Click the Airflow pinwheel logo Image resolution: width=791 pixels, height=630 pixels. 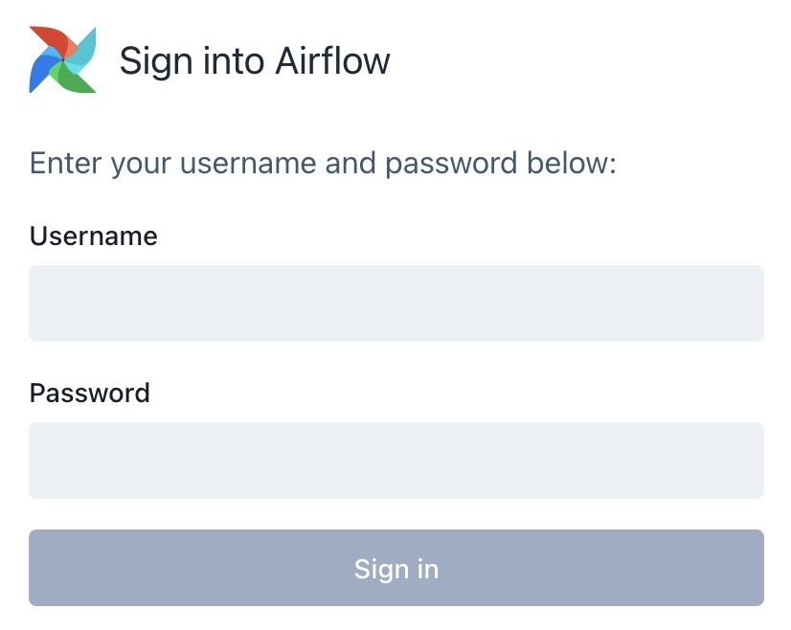(x=62, y=59)
